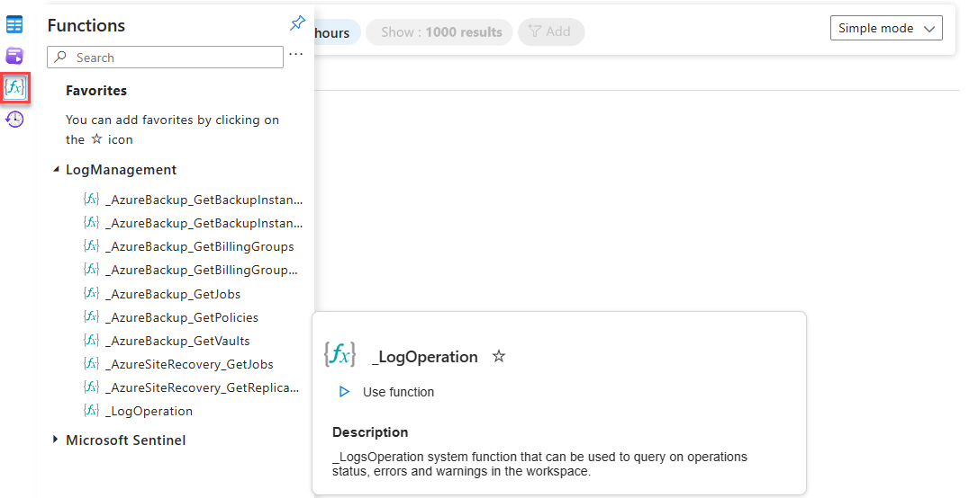Screen dimensions: 969x498
Task: Click the Add filter button
Action: pyautogui.click(x=550, y=32)
